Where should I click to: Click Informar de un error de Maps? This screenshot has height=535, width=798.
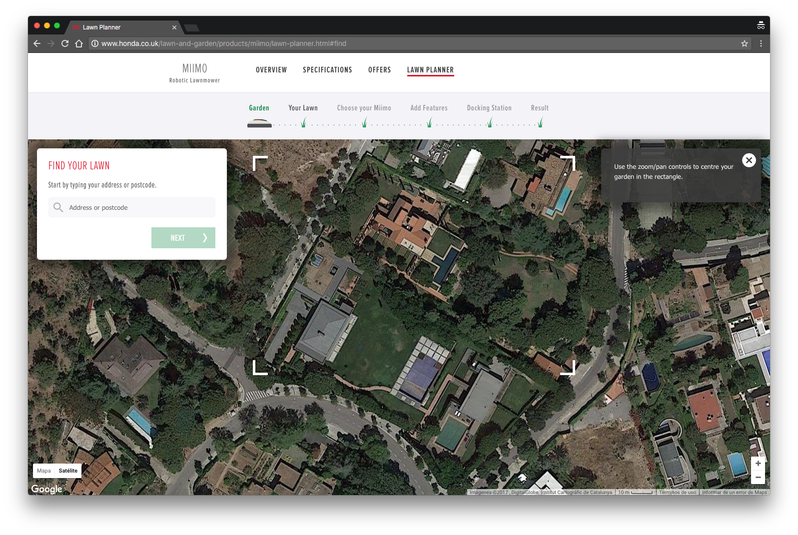coord(734,493)
